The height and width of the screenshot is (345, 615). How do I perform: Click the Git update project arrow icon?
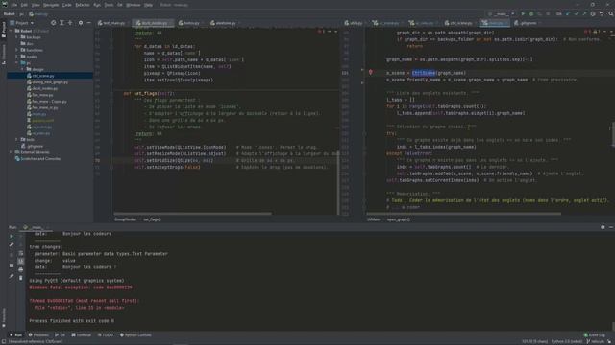568,13
